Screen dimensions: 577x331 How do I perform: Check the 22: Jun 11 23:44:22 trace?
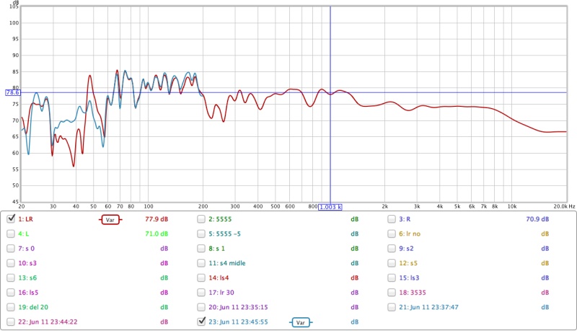pos(11,322)
